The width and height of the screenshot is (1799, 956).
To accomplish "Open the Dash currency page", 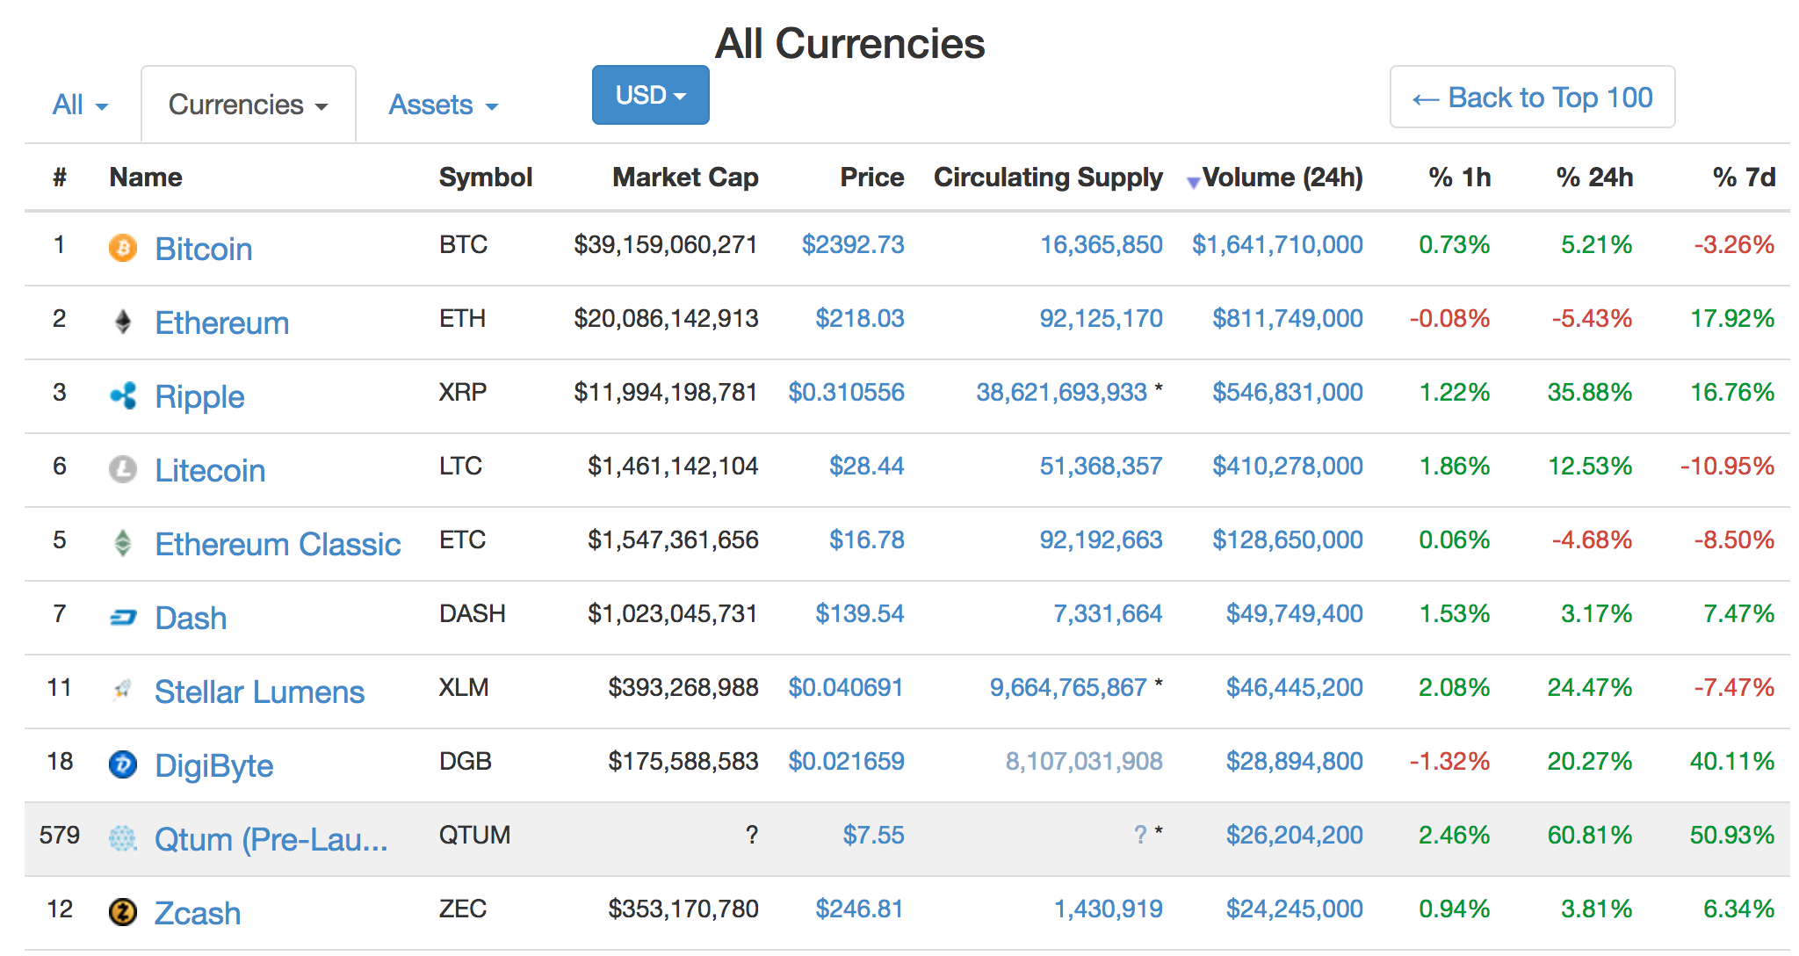I will 191,618.
